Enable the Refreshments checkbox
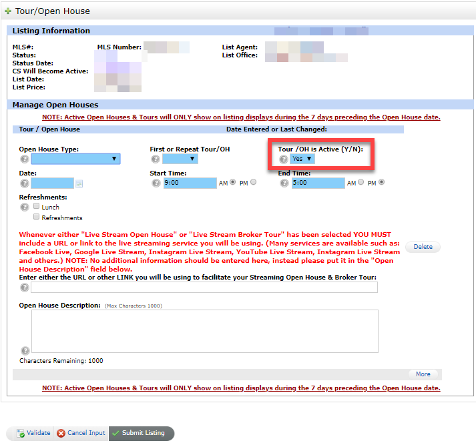 (37, 217)
